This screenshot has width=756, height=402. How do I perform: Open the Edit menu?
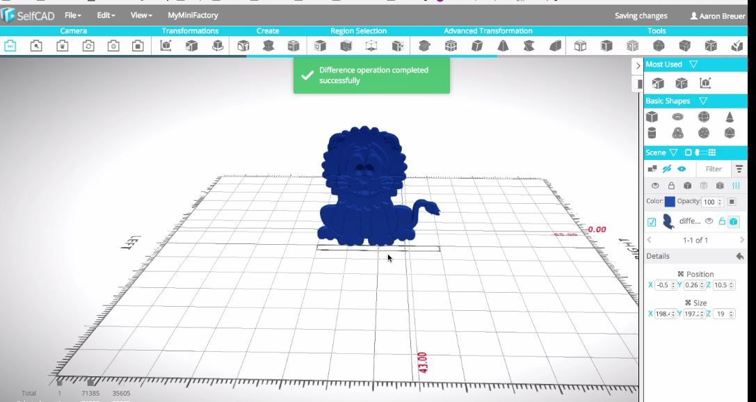pos(106,15)
